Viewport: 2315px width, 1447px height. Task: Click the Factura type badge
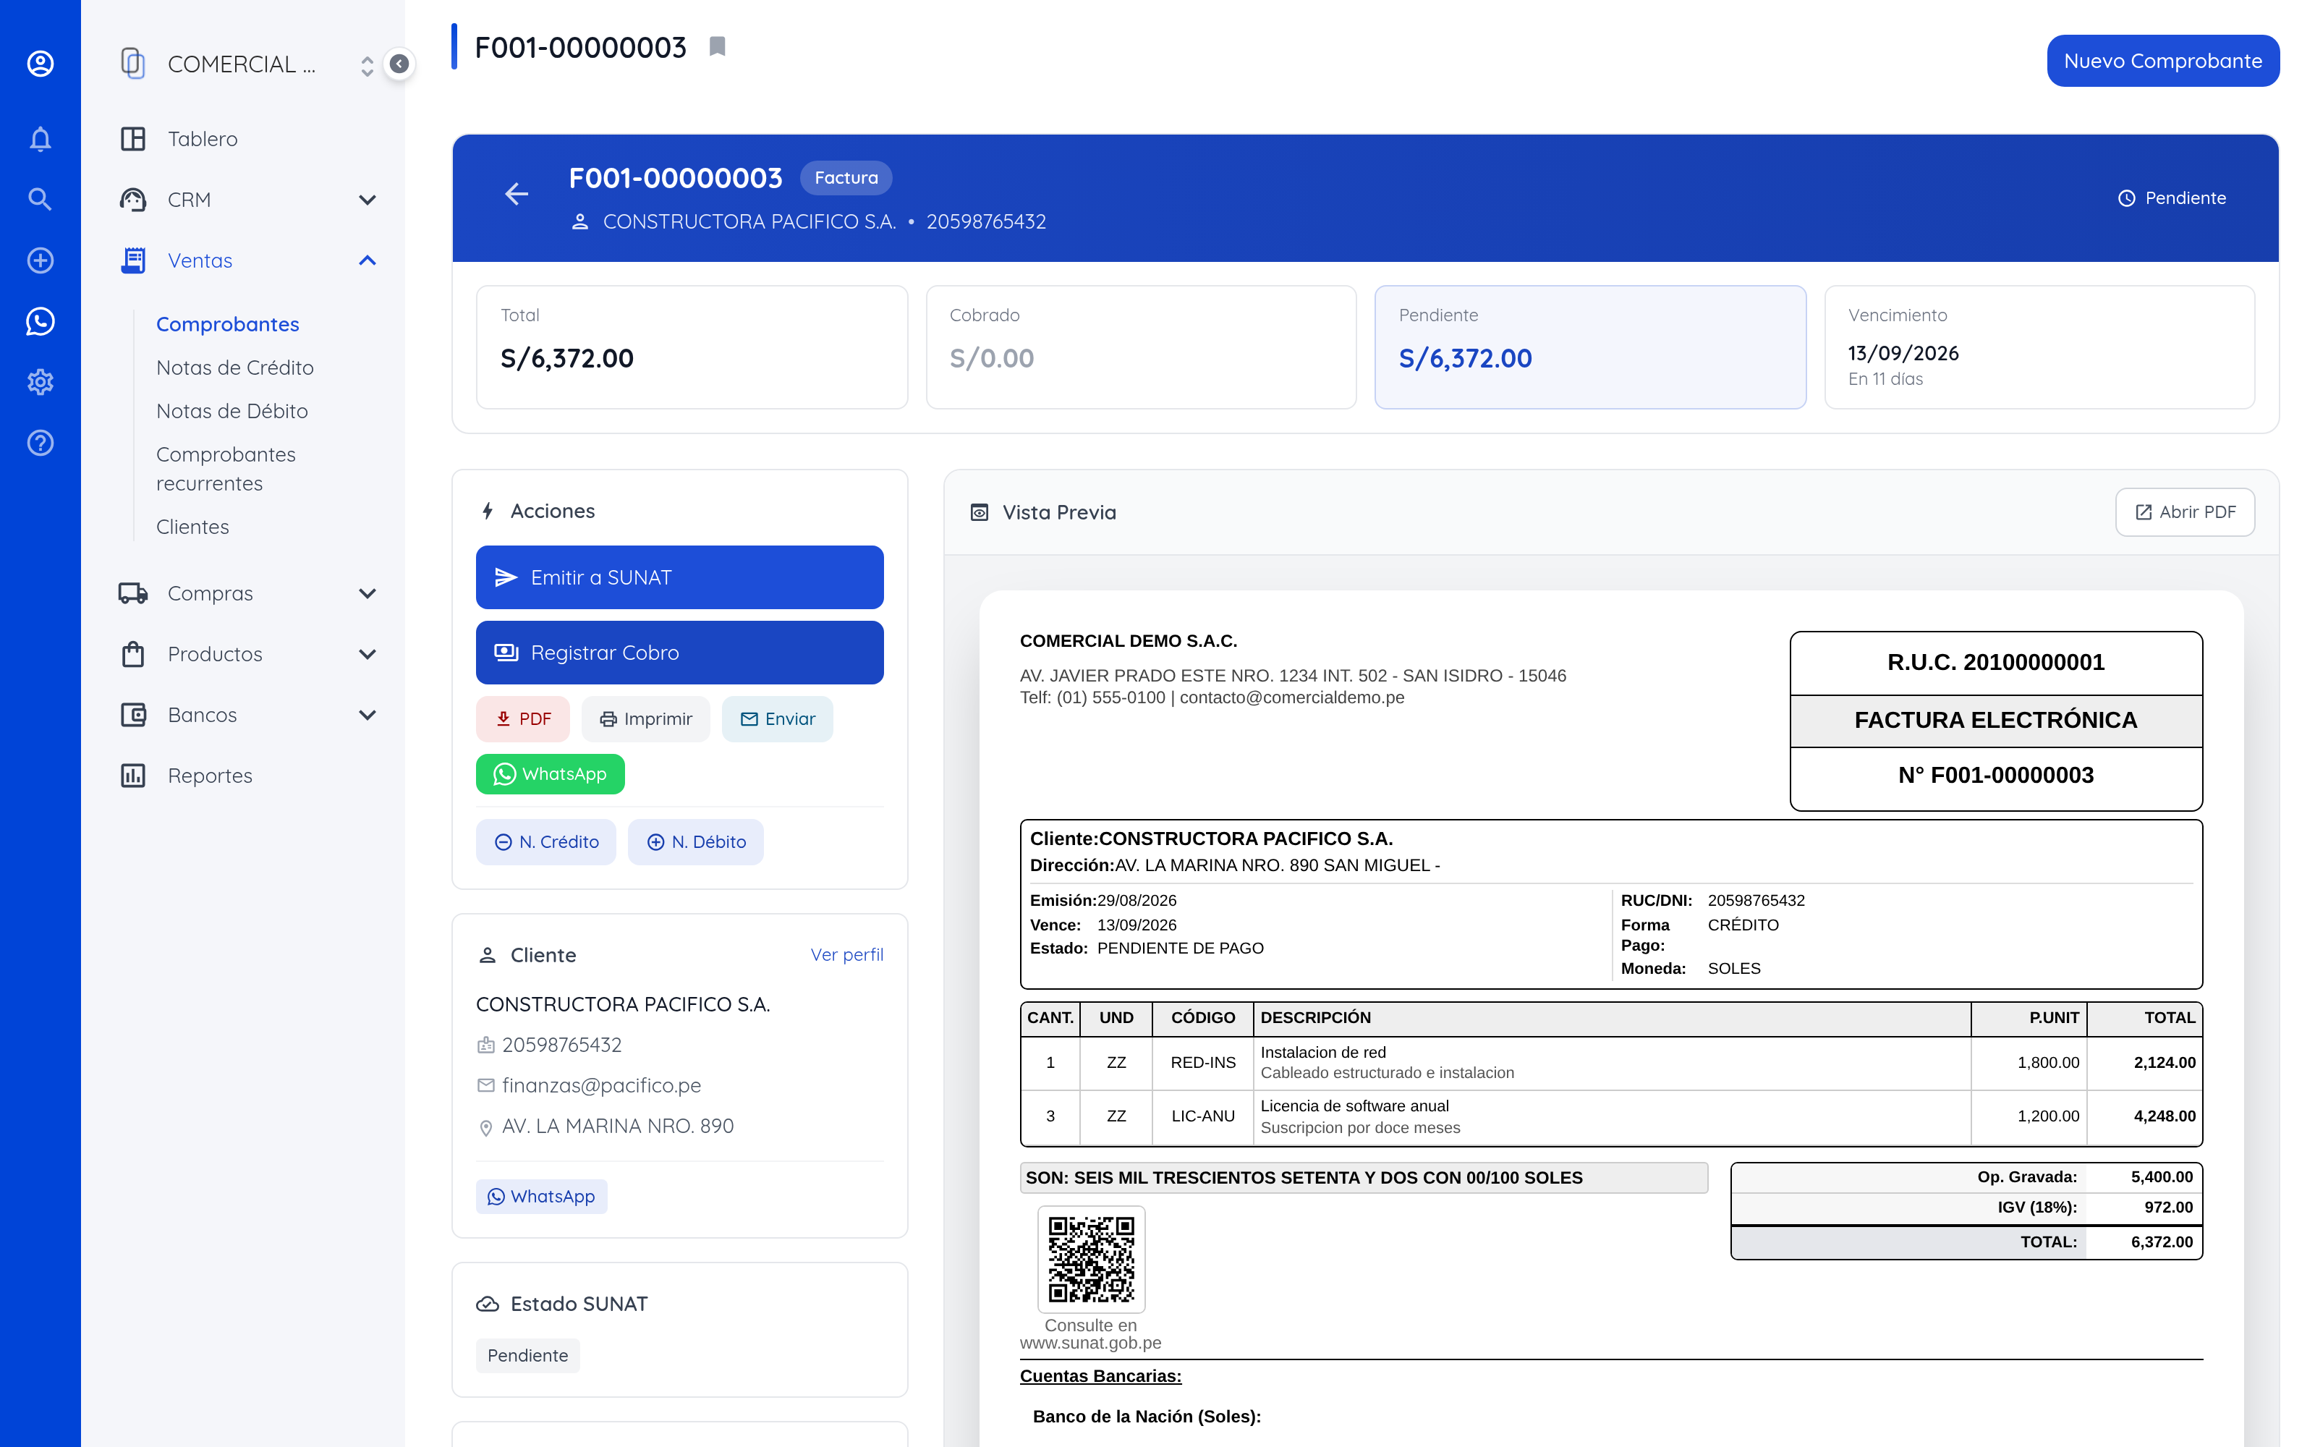846,178
